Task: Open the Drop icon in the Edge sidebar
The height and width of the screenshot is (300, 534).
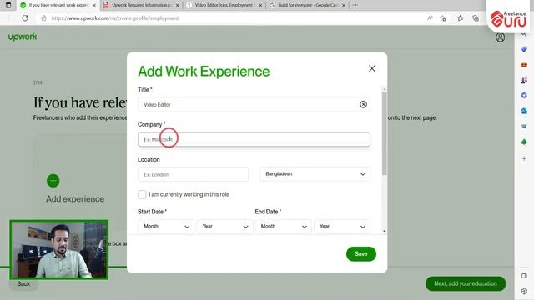Action: pos(524,126)
